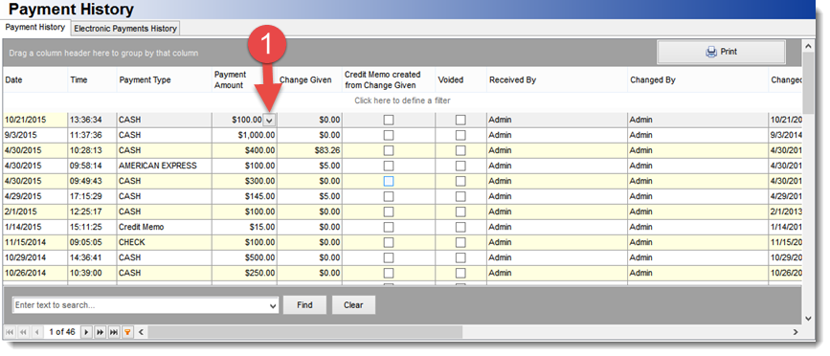This screenshot has width=830, height=356.
Task: Click here to define a filter row
Action: [x=402, y=100]
